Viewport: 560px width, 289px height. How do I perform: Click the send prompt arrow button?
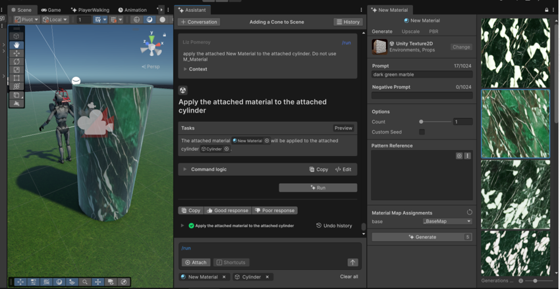coord(352,262)
